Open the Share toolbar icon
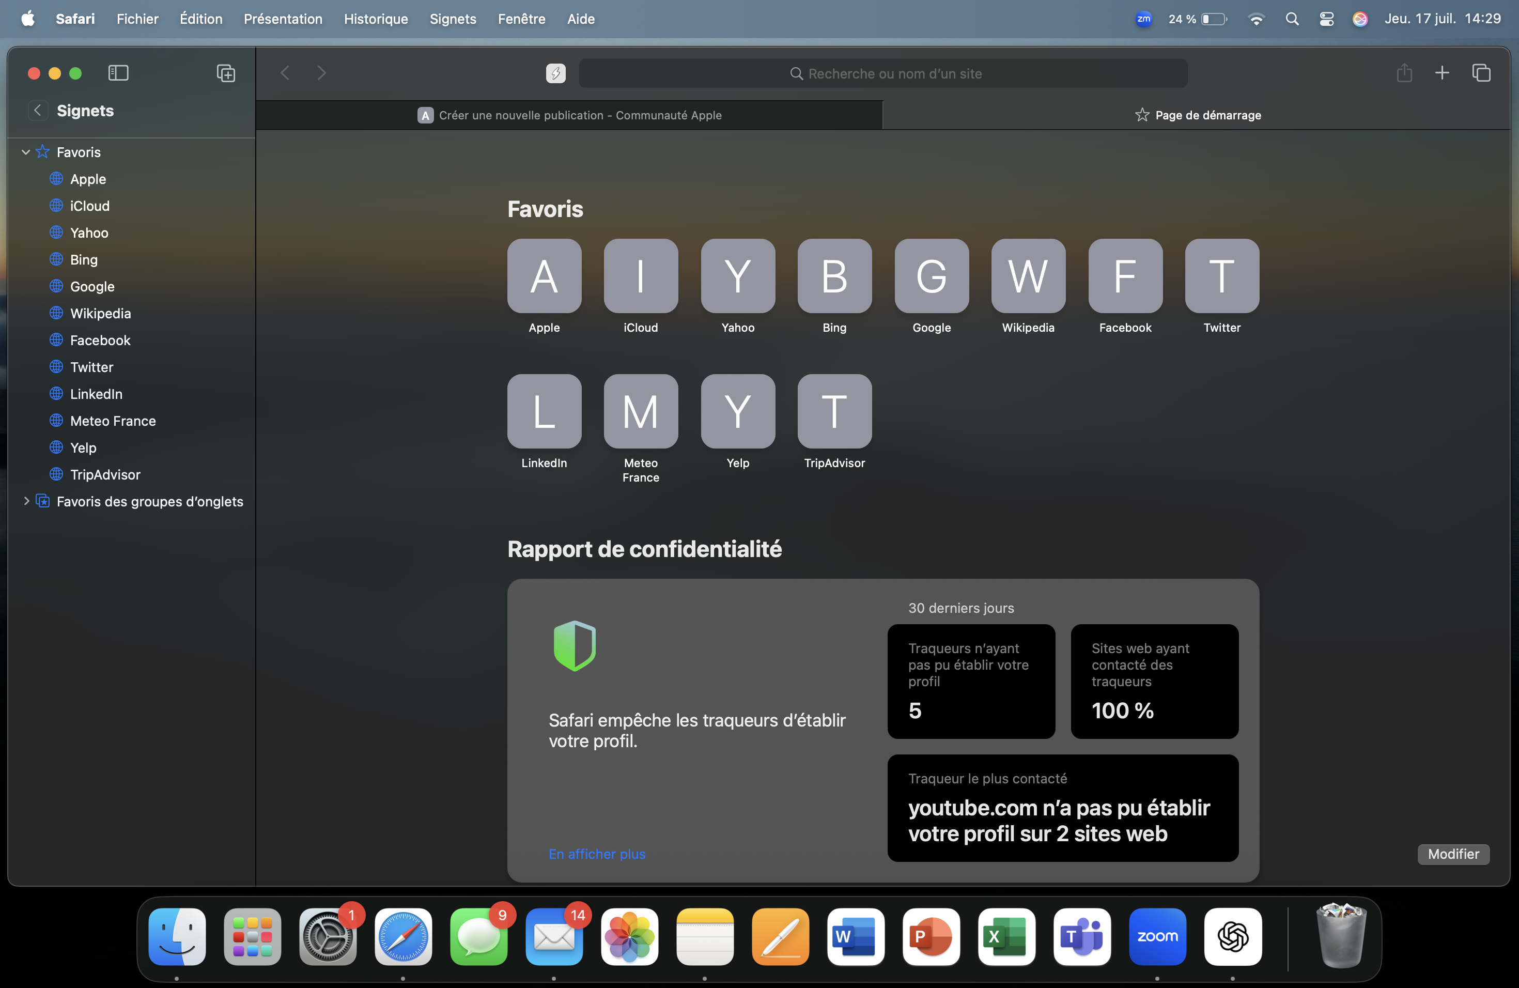Image resolution: width=1519 pixels, height=988 pixels. click(1403, 73)
